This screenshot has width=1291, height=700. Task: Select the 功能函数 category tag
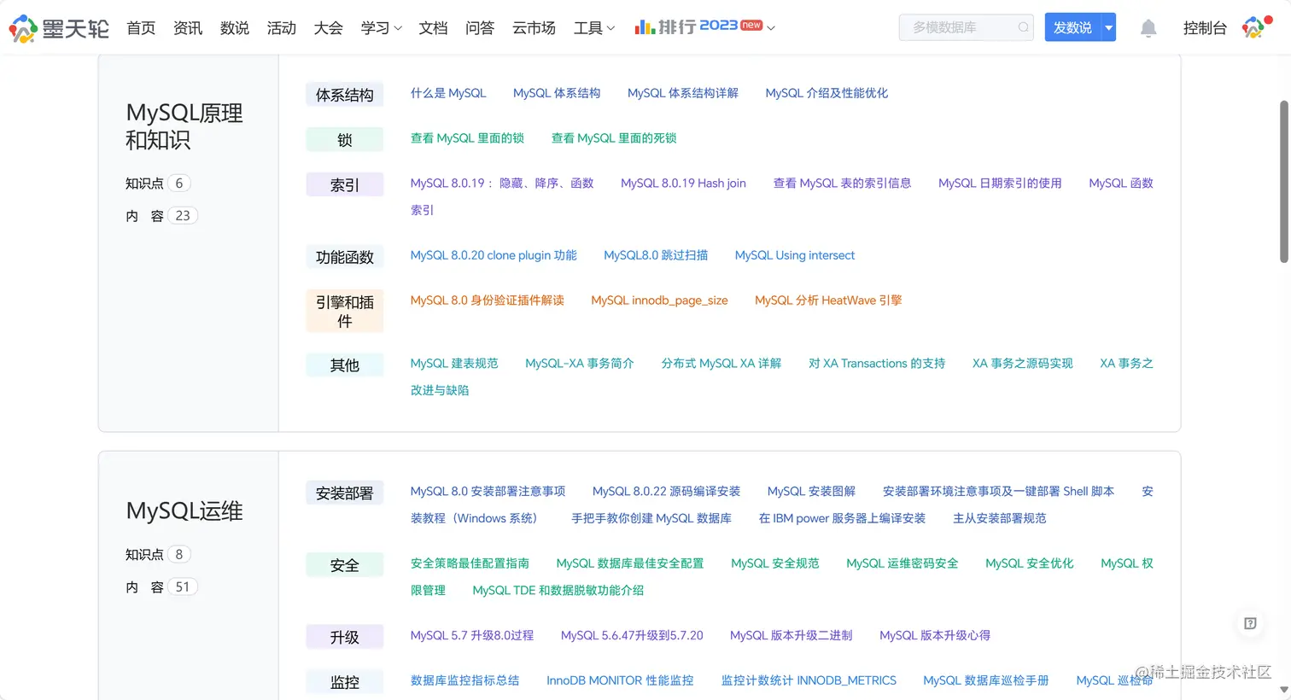pos(345,257)
